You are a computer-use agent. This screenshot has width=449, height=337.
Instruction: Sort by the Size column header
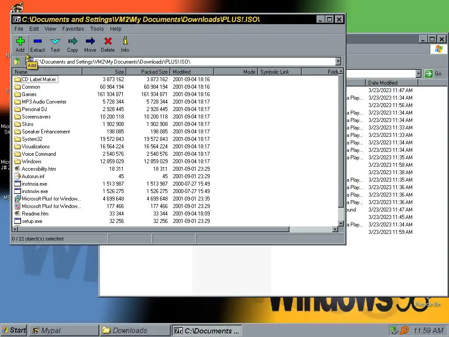[104, 72]
